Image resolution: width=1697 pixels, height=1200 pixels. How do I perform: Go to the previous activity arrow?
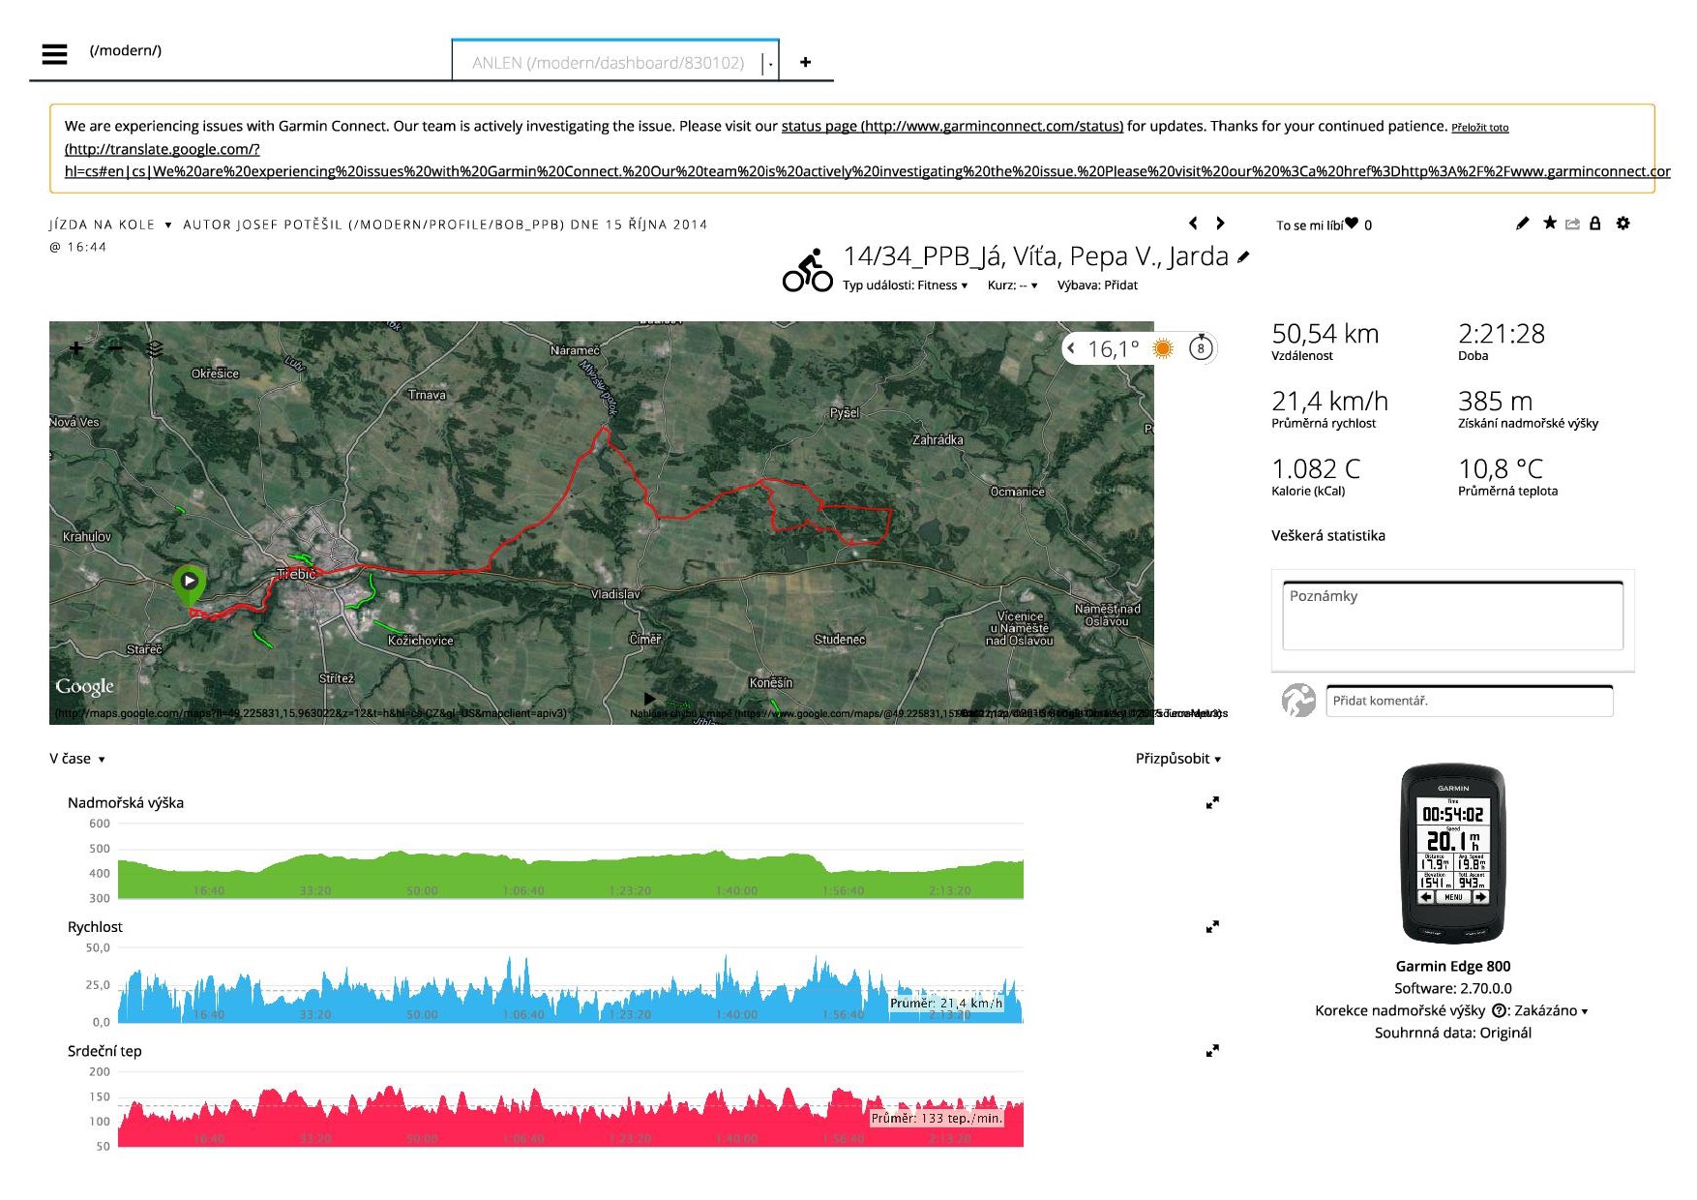pyautogui.click(x=1193, y=224)
